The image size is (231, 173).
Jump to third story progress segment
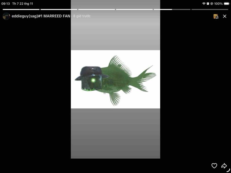[x=97, y=9]
